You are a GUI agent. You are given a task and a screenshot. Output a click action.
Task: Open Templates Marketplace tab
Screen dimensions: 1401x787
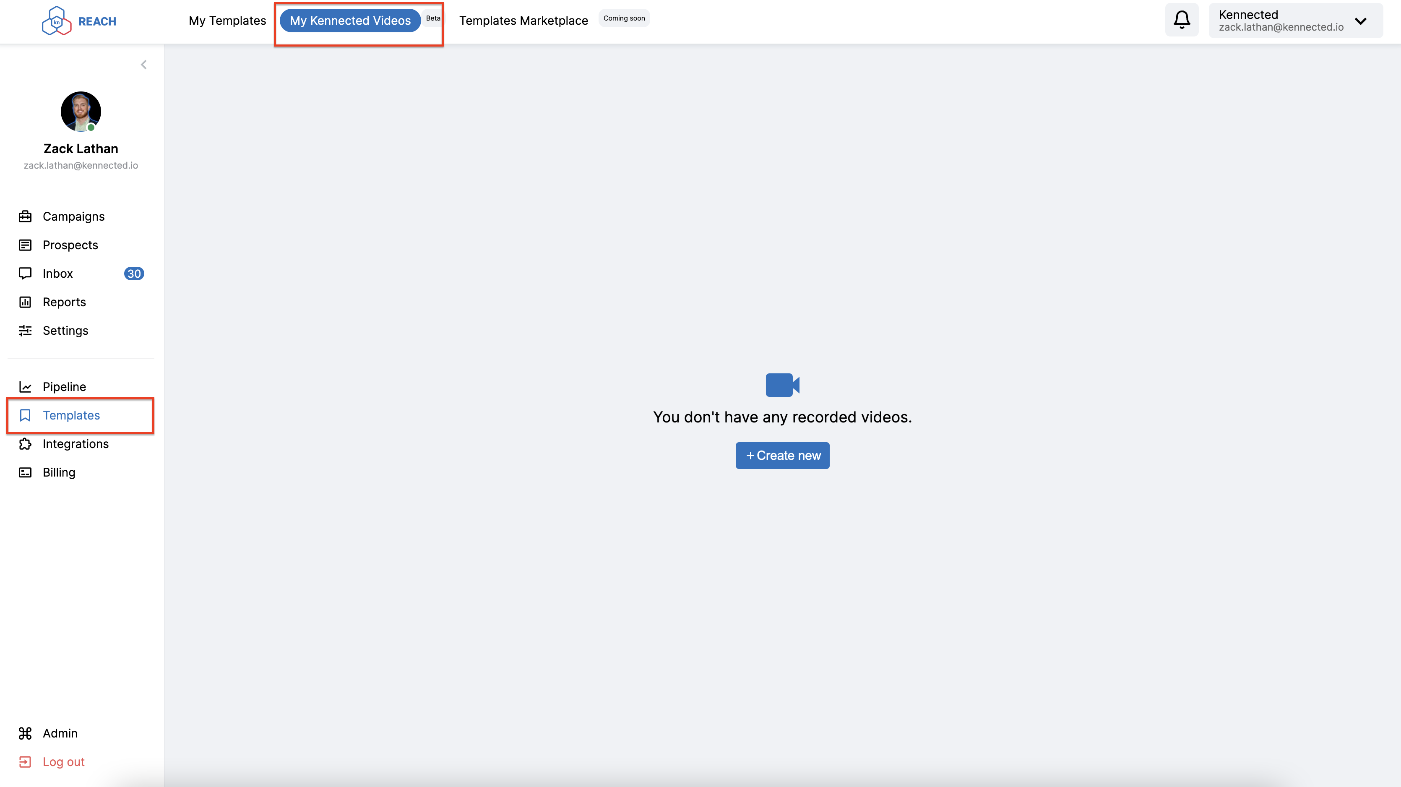pyautogui.click(x=523, y=21)
